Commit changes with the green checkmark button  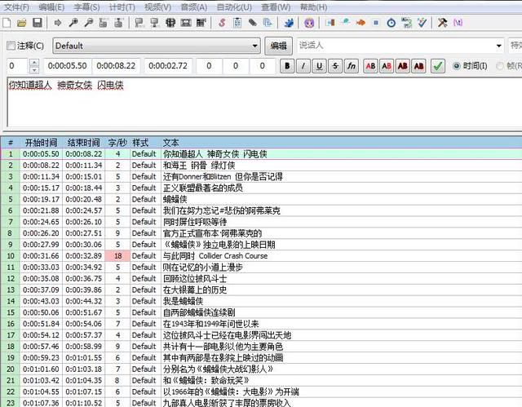click(438, 66)
